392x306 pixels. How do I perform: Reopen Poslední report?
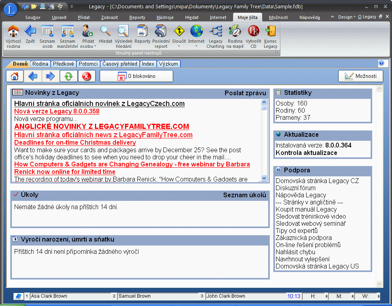(161, 36)
